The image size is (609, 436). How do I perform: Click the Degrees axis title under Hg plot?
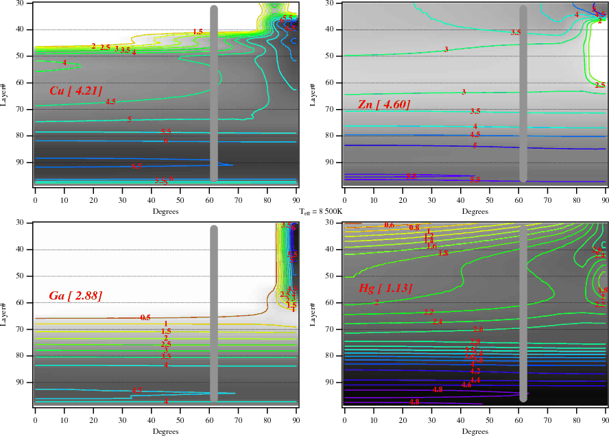[x=475, y=431]
